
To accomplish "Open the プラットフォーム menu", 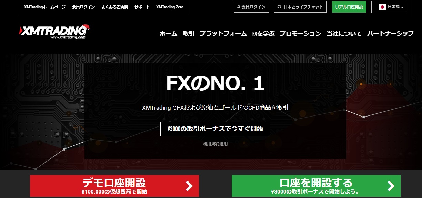I will tap(223, 34).
